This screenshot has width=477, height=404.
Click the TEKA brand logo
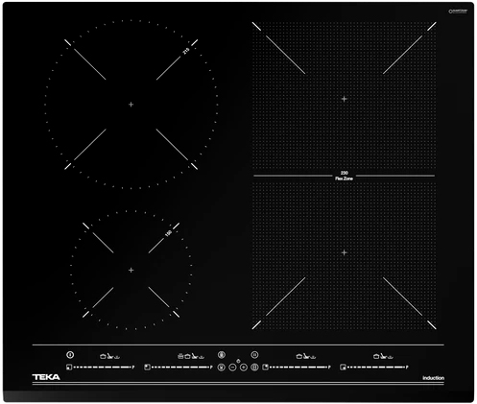click(46, 377)
